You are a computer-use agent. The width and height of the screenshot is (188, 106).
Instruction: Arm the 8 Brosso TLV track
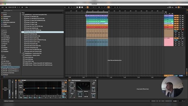tap(183, 29)
